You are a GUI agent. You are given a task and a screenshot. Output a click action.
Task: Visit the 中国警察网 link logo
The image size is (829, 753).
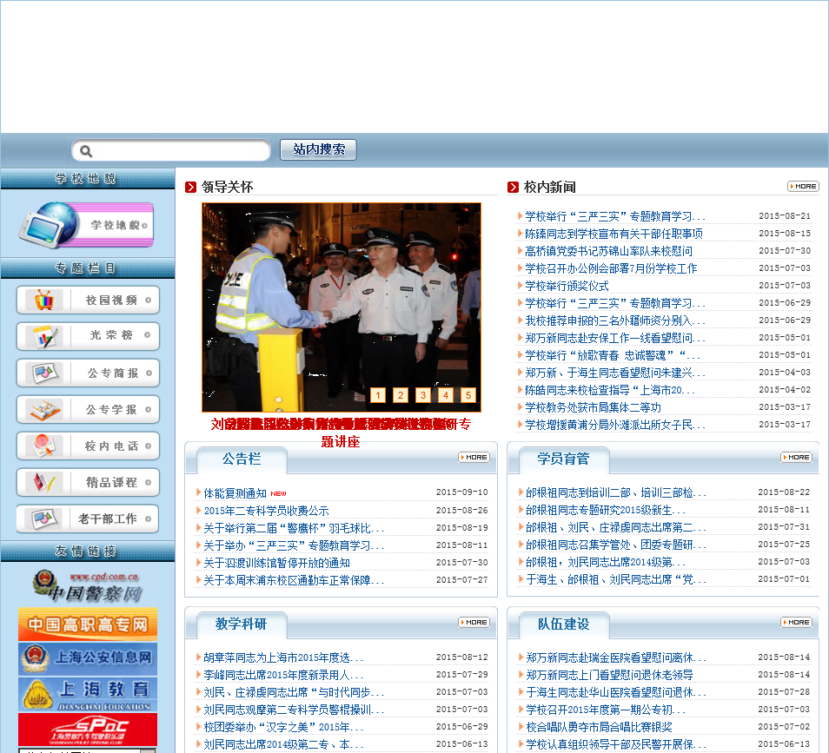pyautogui.click(x=88, y=585)
